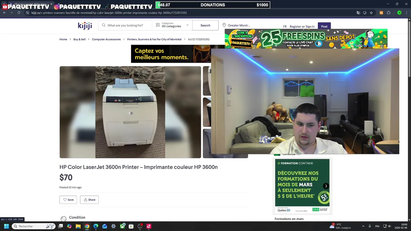Click the Condition icon
The image size is (411, 231).
pos(64,219)
